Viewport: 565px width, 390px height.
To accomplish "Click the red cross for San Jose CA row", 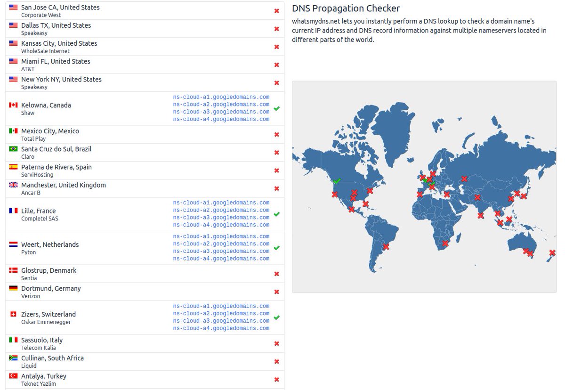I will click(x=276, y=11).
